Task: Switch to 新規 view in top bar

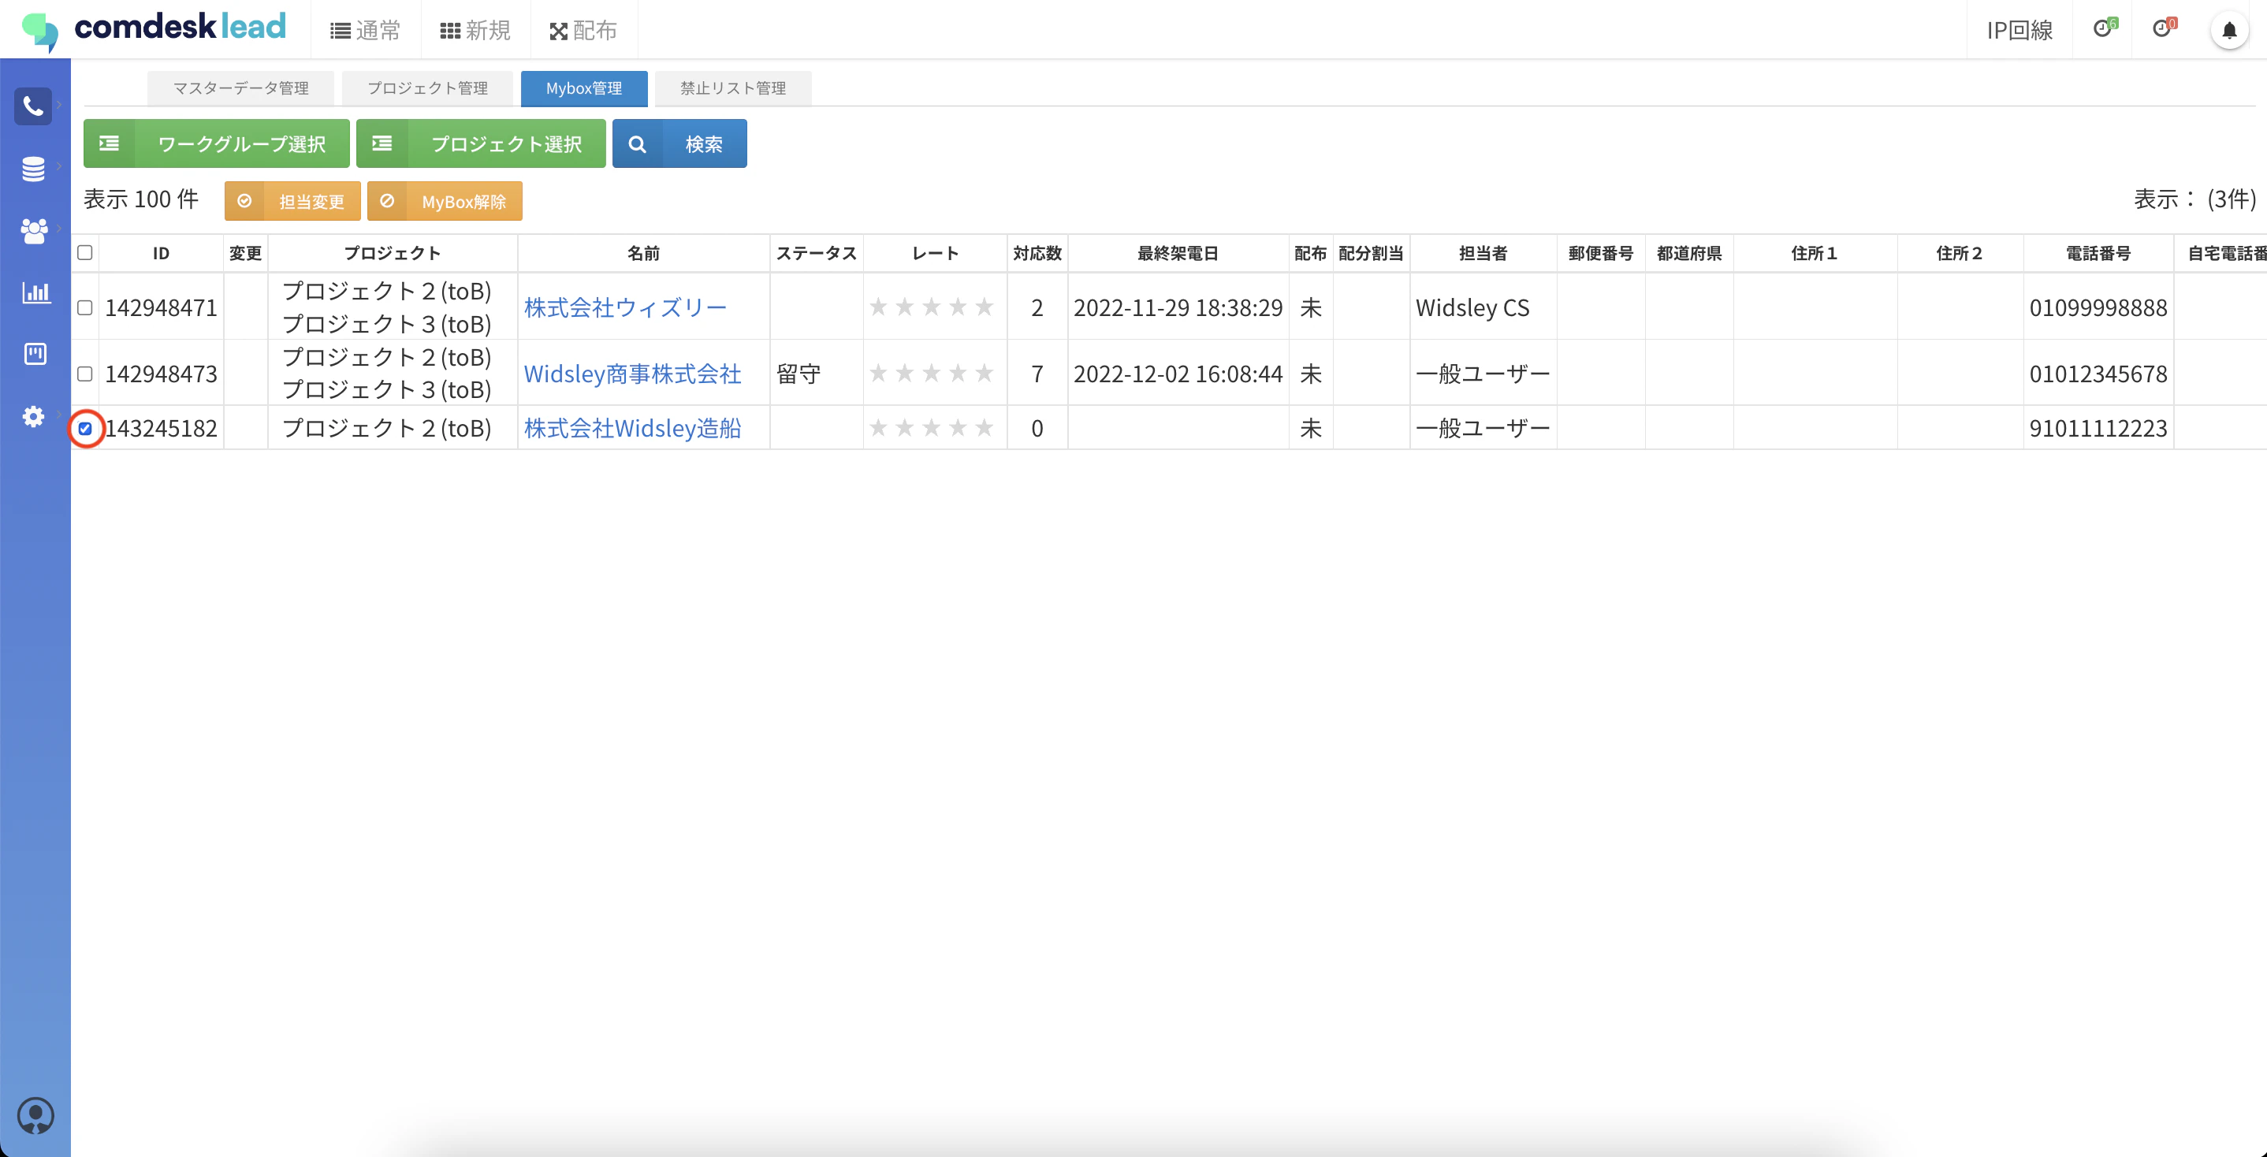Action: (x=475, y=31)
